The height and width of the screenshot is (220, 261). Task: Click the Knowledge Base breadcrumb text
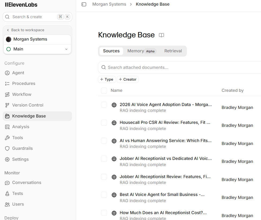pos(153,4)
